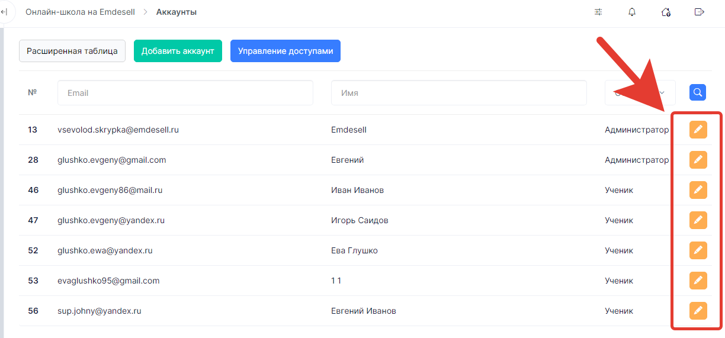Collapse the sidebar with left arrow toggle
The height and width of the screenshot is (338, 725).
pyautogui.click(x=4, y=12)
